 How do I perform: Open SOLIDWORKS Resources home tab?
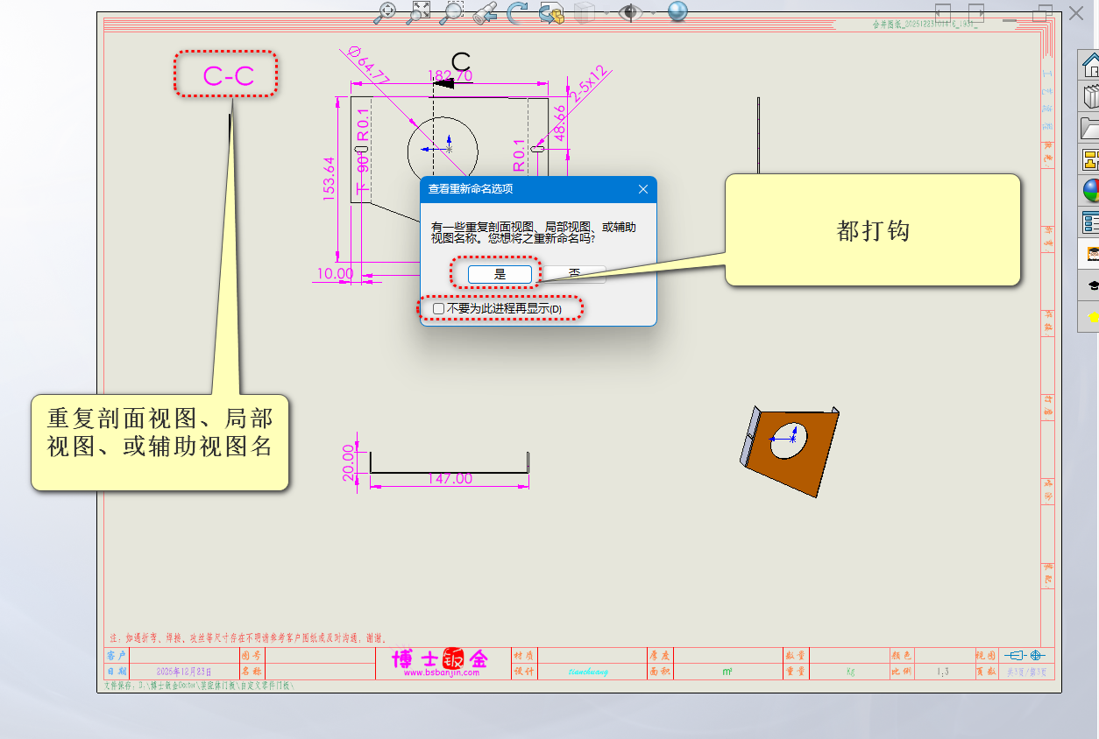[1090, 65]
